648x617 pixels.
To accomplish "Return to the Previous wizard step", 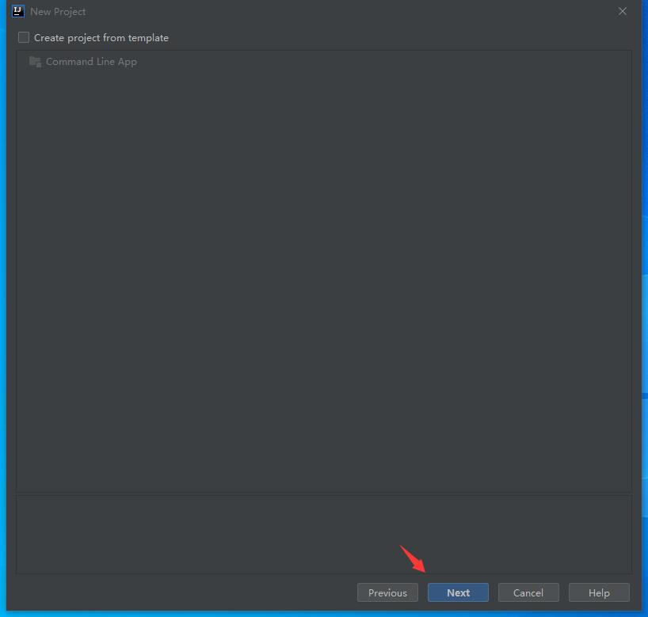I will click(387, 592).
